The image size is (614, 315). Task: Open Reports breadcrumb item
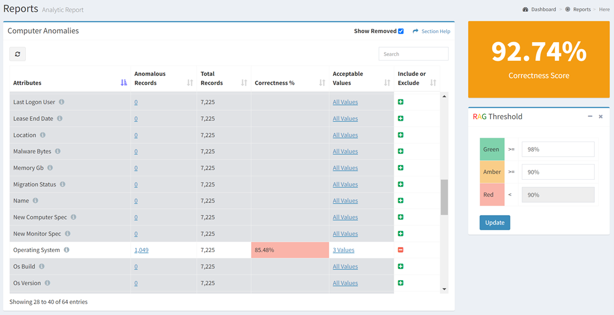click(x=582, y=10)
